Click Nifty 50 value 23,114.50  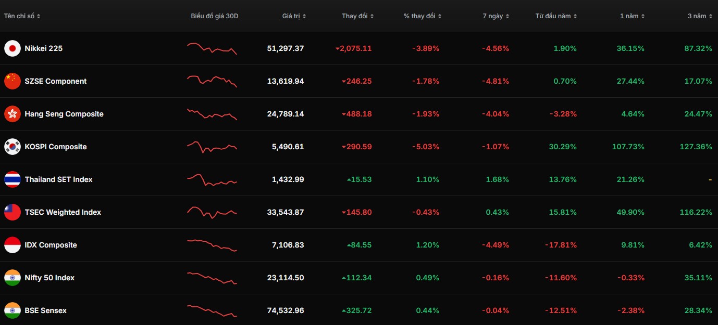tap(286, 278)
